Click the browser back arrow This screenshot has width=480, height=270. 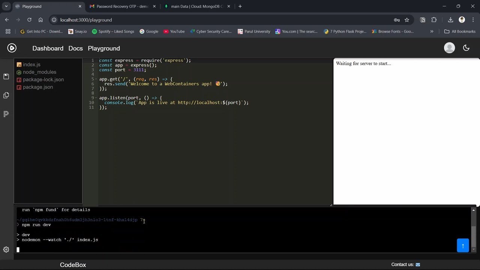(7, 20)
